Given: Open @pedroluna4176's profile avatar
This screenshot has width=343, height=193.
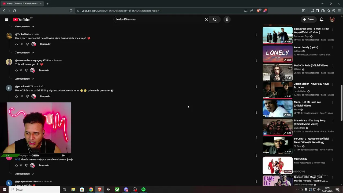Looking at the screenshot, I should pos(9,88).
